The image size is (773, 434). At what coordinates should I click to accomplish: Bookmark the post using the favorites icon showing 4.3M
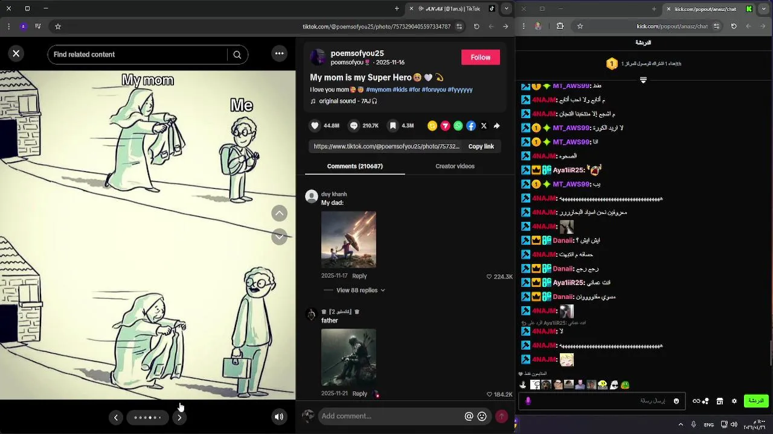pyautogui.click(x=393, y=125)
